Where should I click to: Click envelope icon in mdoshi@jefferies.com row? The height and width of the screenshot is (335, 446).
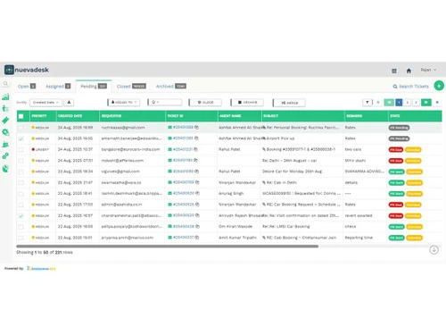coord(169,160)
